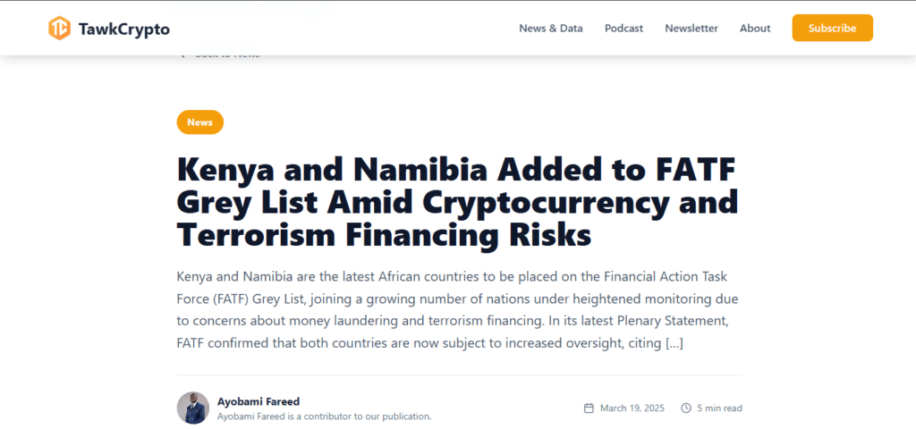The height and width of the screenshot is (429, 916).
Task: Select About in the navigation bar
Action: 754,28
